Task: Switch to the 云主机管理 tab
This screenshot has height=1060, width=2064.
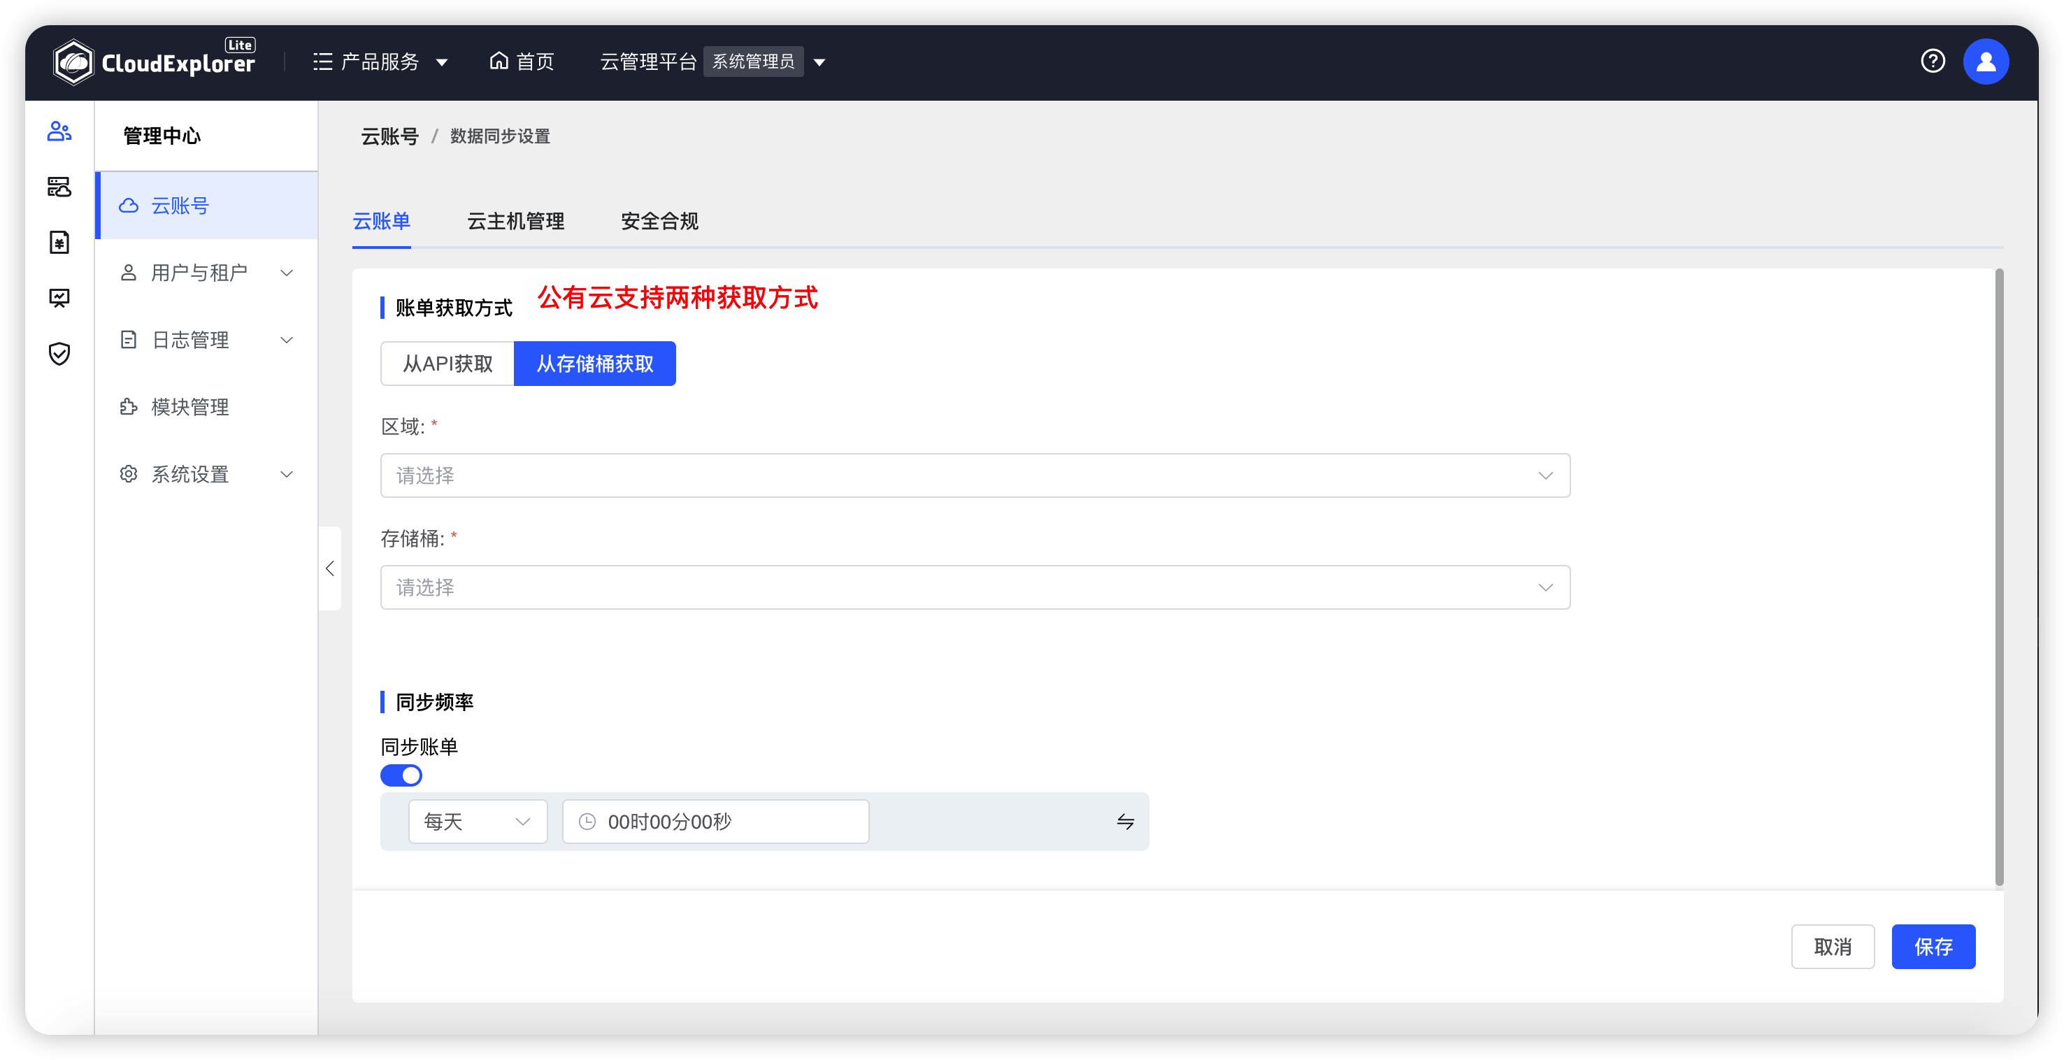Action: [x=516, y=221]
